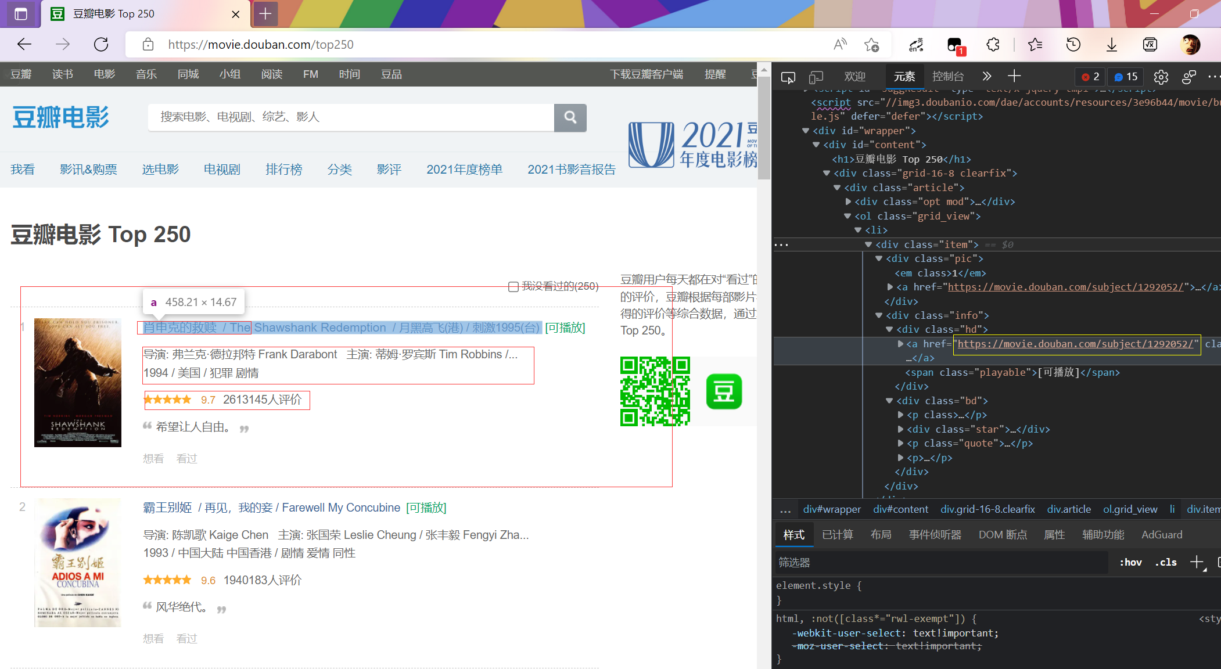Click the 看过 link under 霸王别姬
The width and height of the screenshot is (1221, 669).
click(186, 639)
